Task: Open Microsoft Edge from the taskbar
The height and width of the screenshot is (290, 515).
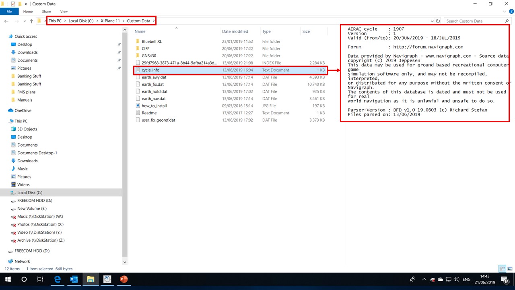Action: tap(58, 279)
